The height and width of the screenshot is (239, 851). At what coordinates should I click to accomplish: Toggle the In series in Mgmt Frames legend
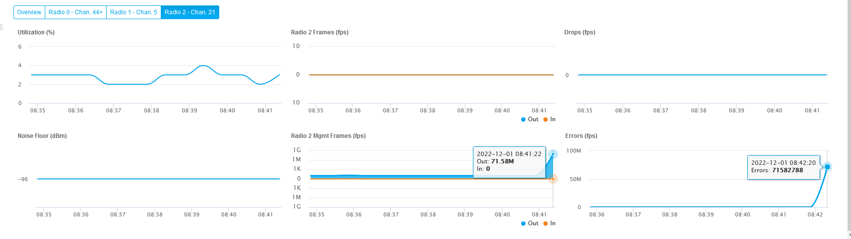click(550, 223)
